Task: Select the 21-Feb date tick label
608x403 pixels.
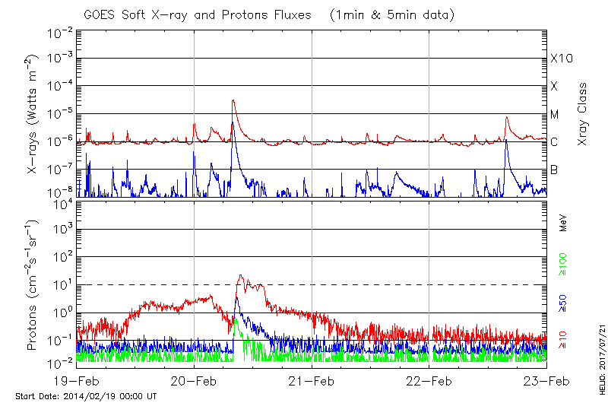Action: click(x=312, y=379)
